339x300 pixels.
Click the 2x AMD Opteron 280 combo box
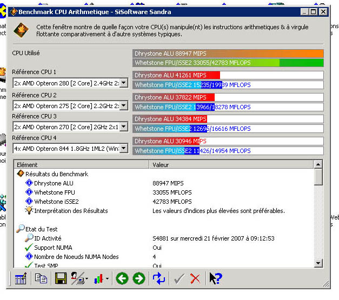click(x=70, y=83)
